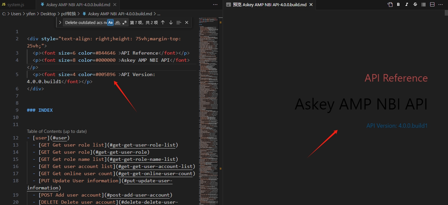The width and height of the screenshot is (448, 205).
Task: Toggle Use Regular Expression (.*) in find widget
Action: pos(125,22)
